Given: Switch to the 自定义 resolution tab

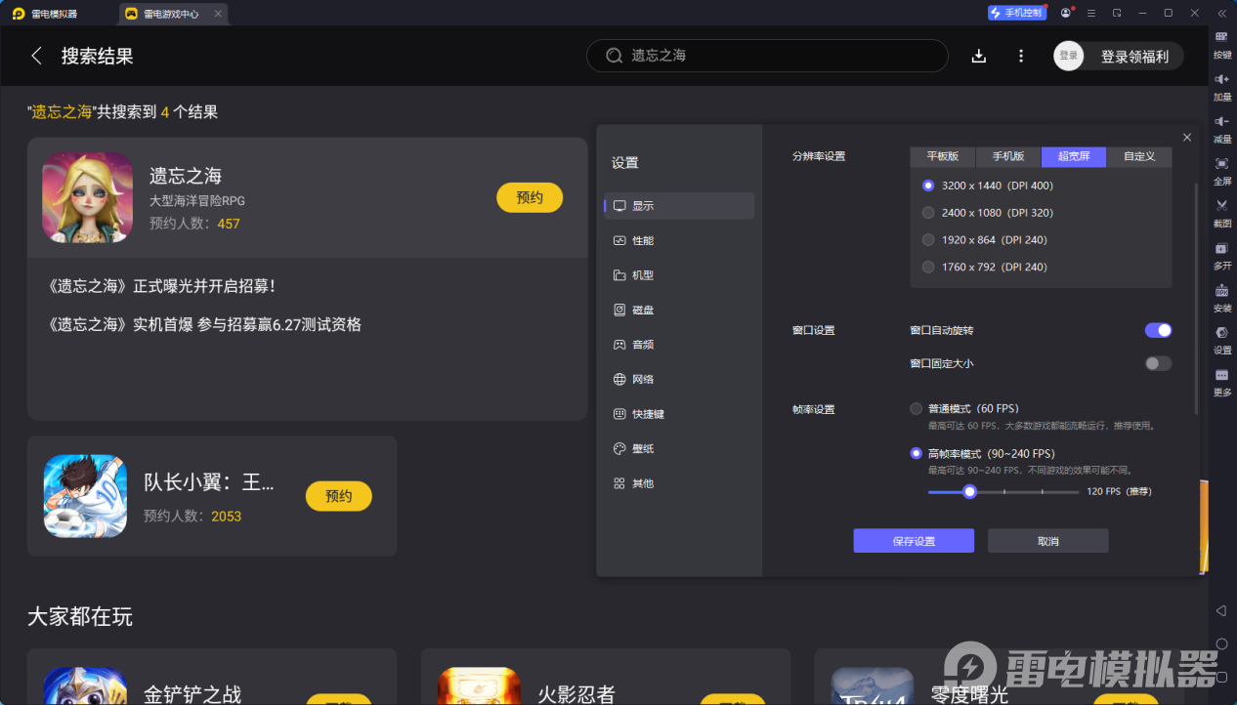Looking at the screenshot, I should click(x=1139, y=156).
